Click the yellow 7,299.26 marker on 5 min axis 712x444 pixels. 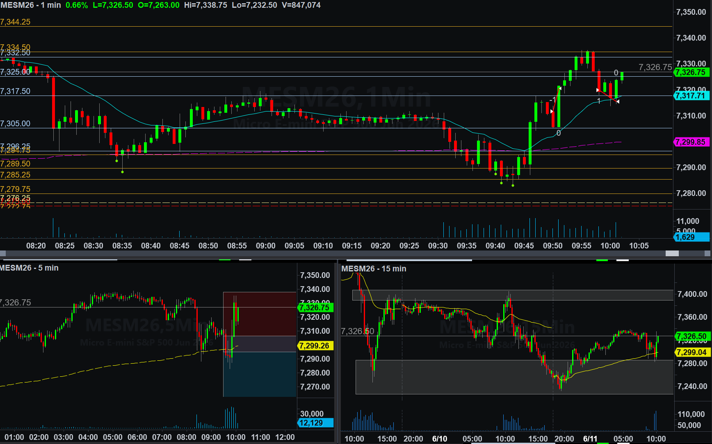[x=315, y=346]
